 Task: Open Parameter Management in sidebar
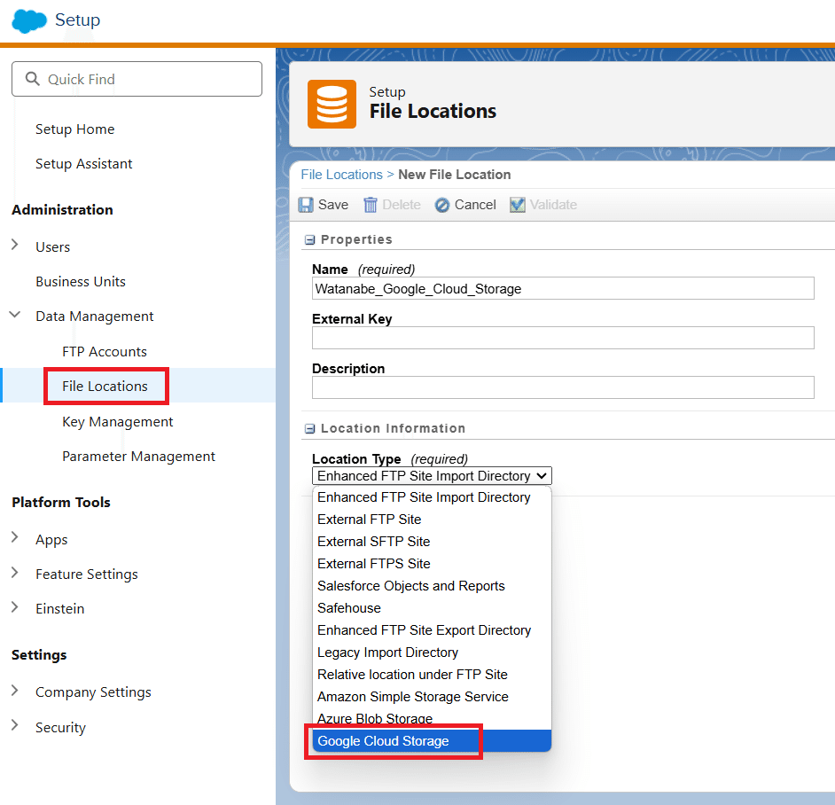[138, 457]
